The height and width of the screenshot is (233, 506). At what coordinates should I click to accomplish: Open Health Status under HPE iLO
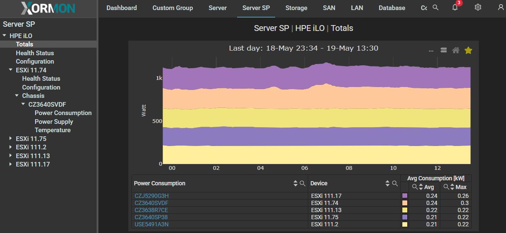click(x=35, y=53)
